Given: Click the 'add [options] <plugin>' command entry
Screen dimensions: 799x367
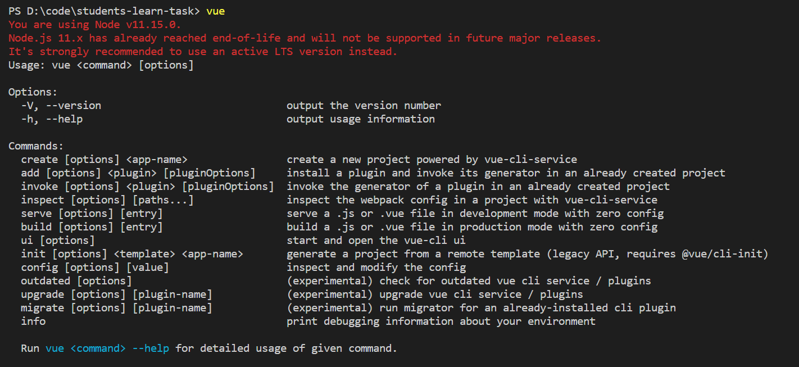Looking at the screenshot, I should point(138,173).
